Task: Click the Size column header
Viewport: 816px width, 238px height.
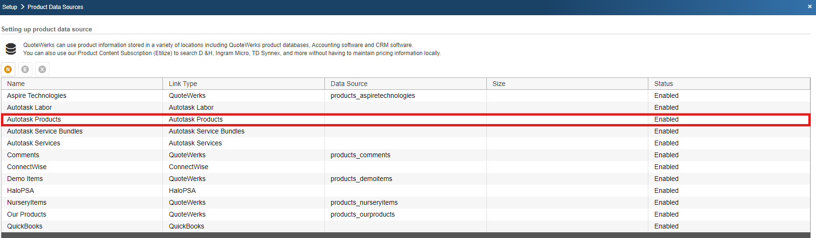Action: click(x=499, y=84)
